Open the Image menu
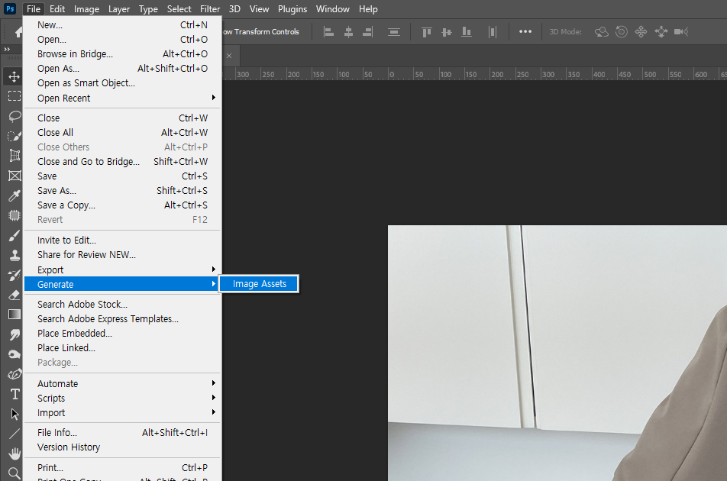The height and width of the screenshot is (481, 727). (x=87, y=9)
